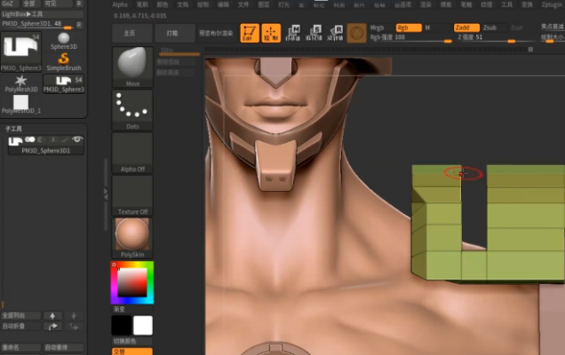This screenshot has width=565, height=355.
Task: Click the Alpha Off slot
Action: pos(132,152)
